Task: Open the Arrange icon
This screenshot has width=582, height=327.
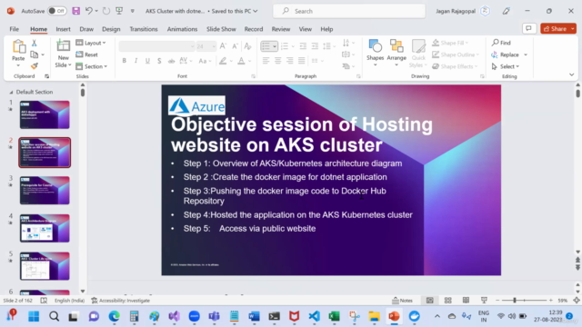Action: pos(396,46)
